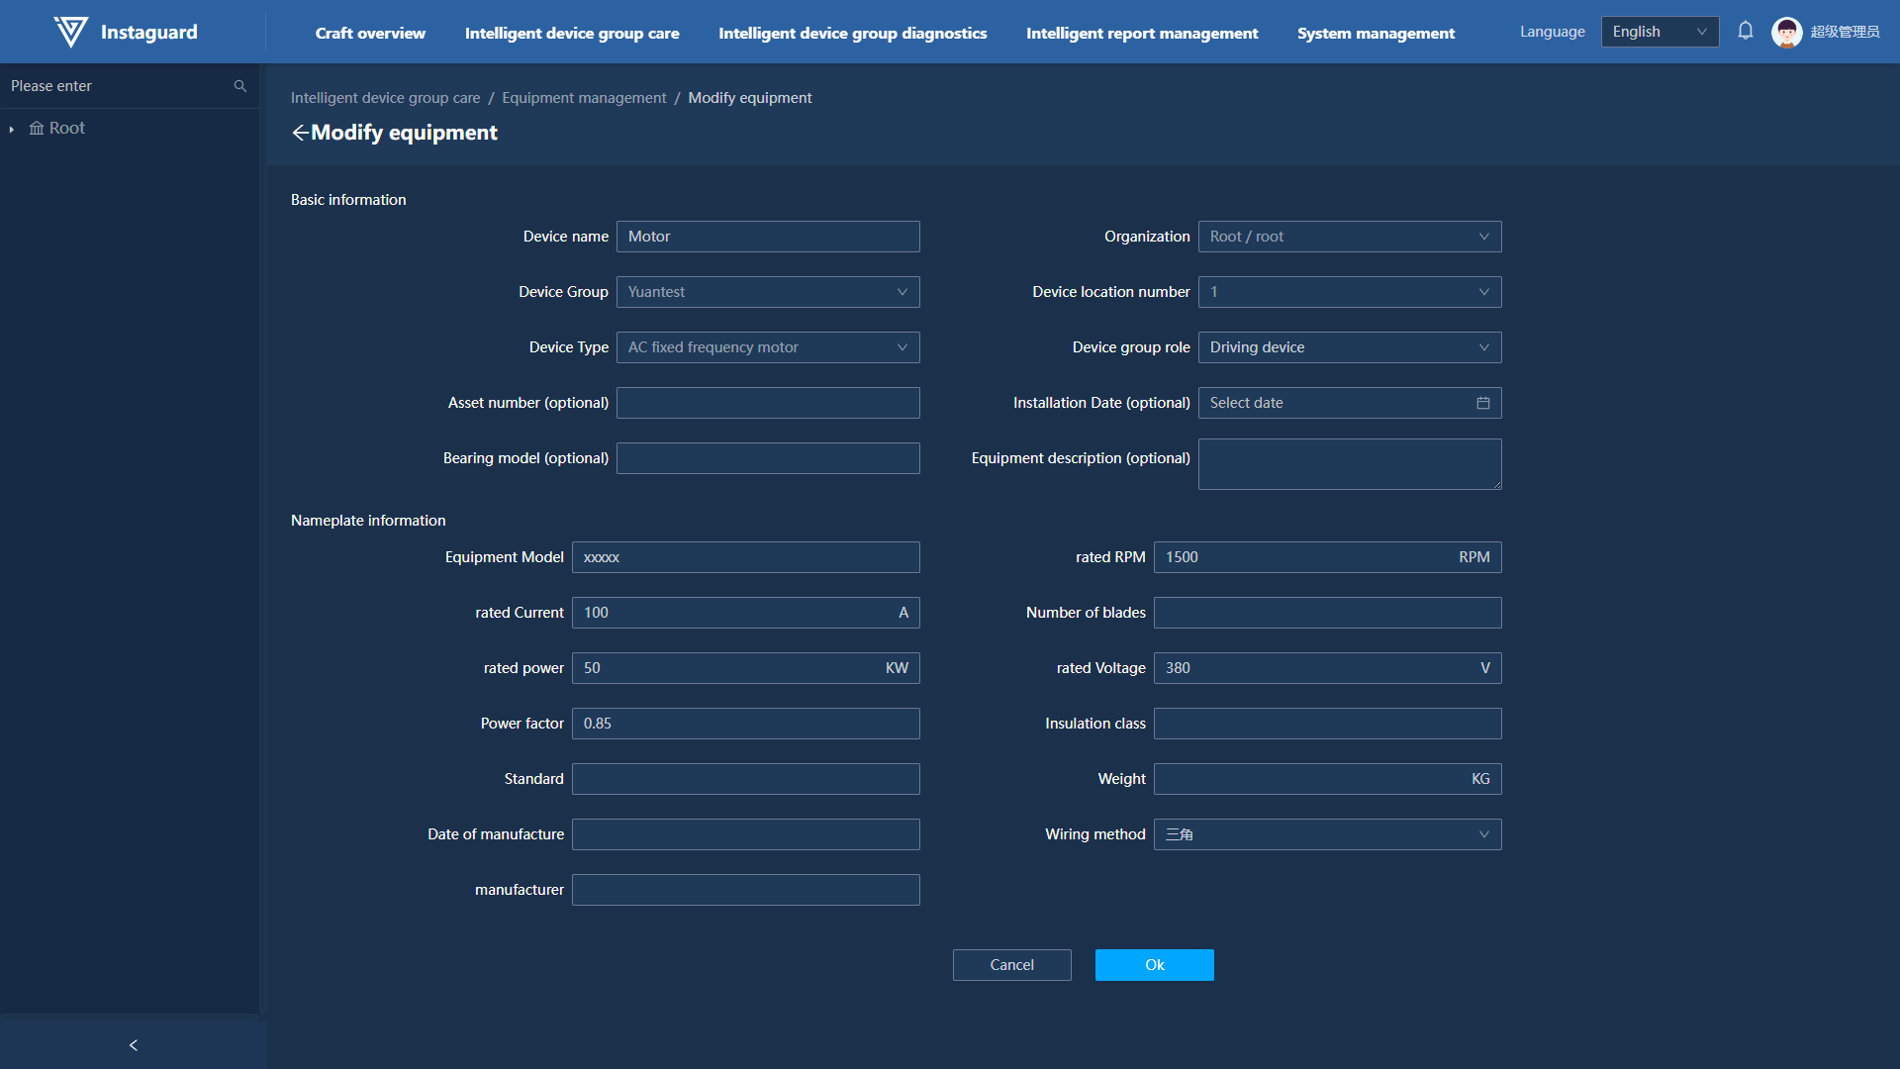Image resolution: width=1900 pixels, height=1069 pixels.
Task: Click the sidebar search magnifier icon
Action: (x=239, y=86)
